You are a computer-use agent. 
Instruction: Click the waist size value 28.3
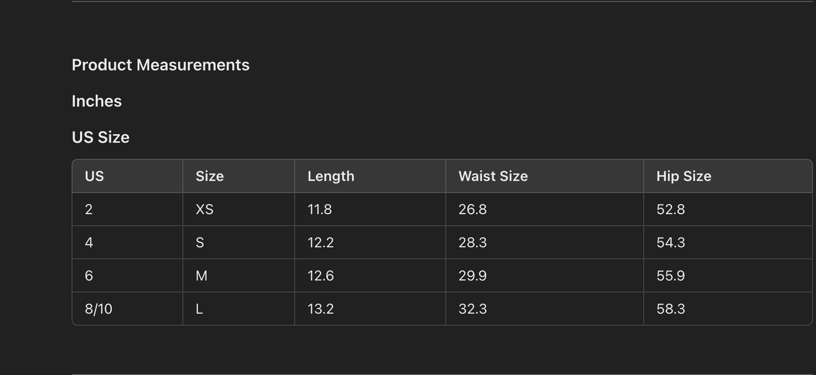coord(473,242)
